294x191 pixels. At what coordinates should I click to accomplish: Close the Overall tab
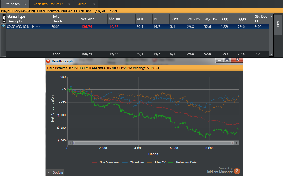(94, 4)
